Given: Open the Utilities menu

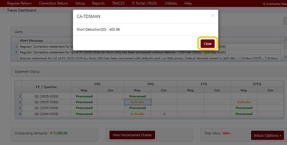Looking at the screenshot, I should click(x=171, y=3).
